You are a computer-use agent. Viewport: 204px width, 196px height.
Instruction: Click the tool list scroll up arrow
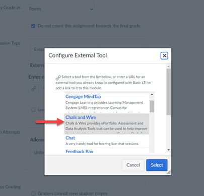tap(152, 94)
